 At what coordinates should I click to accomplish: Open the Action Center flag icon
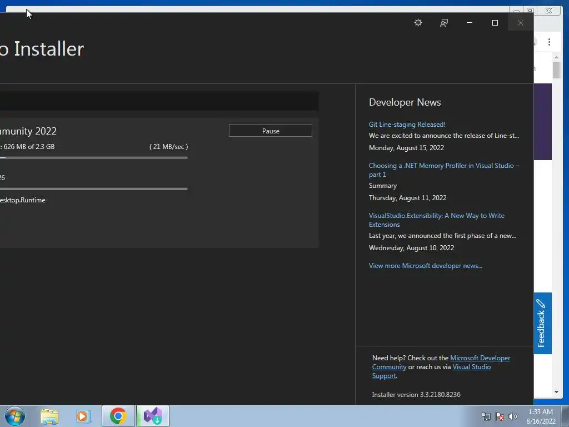click(500, 416)
